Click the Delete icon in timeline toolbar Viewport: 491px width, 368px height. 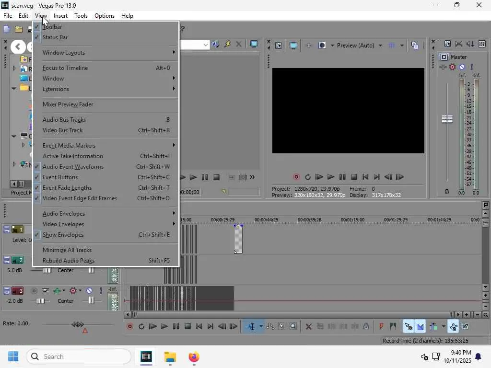[x=309, y=327]
